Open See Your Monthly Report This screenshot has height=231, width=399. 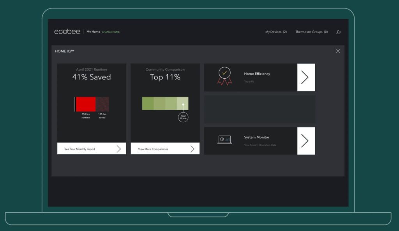pos(80,149)
